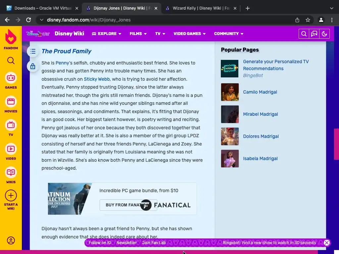This screenshot has width=339, height=254.
Task: Open table of contents list icon
Action: 33,51
